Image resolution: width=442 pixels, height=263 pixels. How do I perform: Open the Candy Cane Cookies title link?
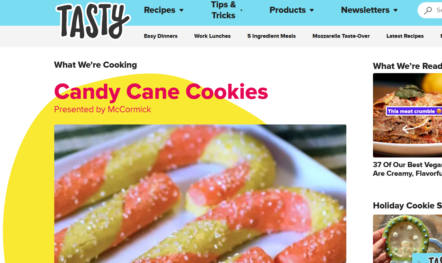[x=161, y=91]
